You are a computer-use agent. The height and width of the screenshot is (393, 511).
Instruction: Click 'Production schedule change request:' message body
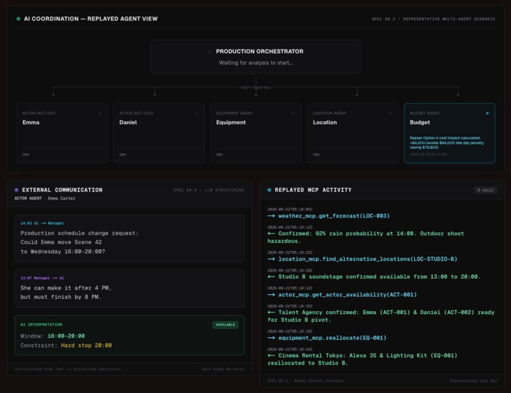80,233
